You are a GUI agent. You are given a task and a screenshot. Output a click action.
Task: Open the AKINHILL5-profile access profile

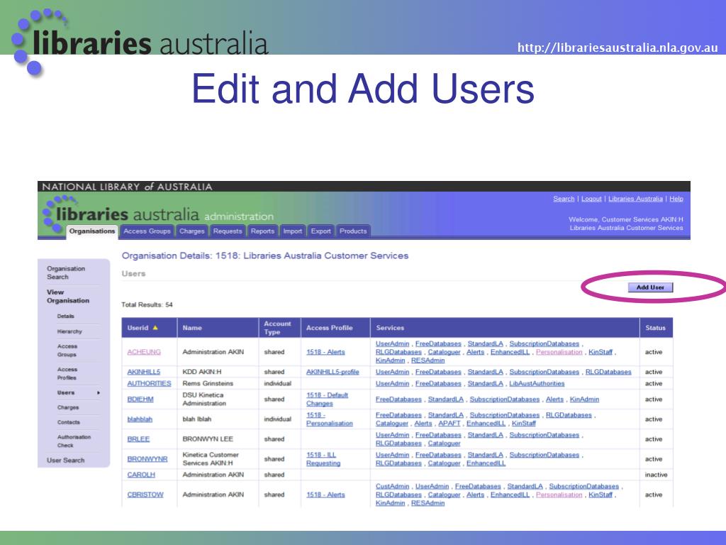[333, 372]
